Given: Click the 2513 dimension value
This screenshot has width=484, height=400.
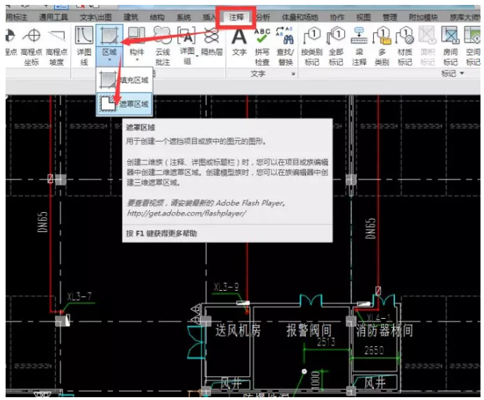Looking at the screenshot, I should [x=326, y=342].
